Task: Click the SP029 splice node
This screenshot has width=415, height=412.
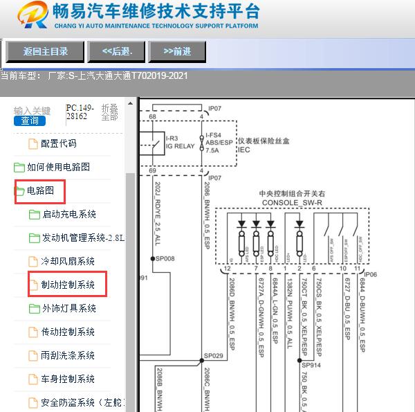Action: 202,360
